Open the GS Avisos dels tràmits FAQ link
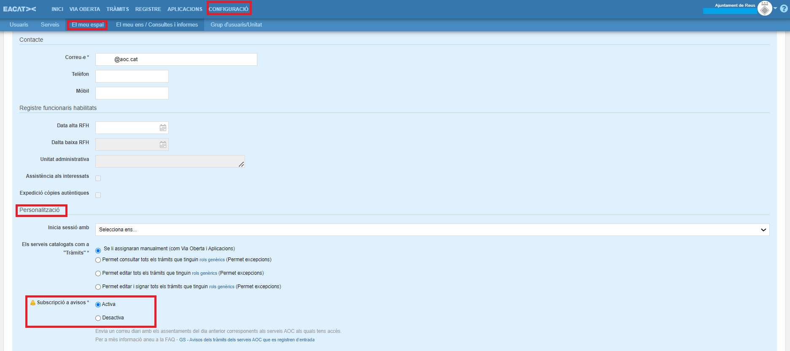790x351 pixels. click(247, 340)
